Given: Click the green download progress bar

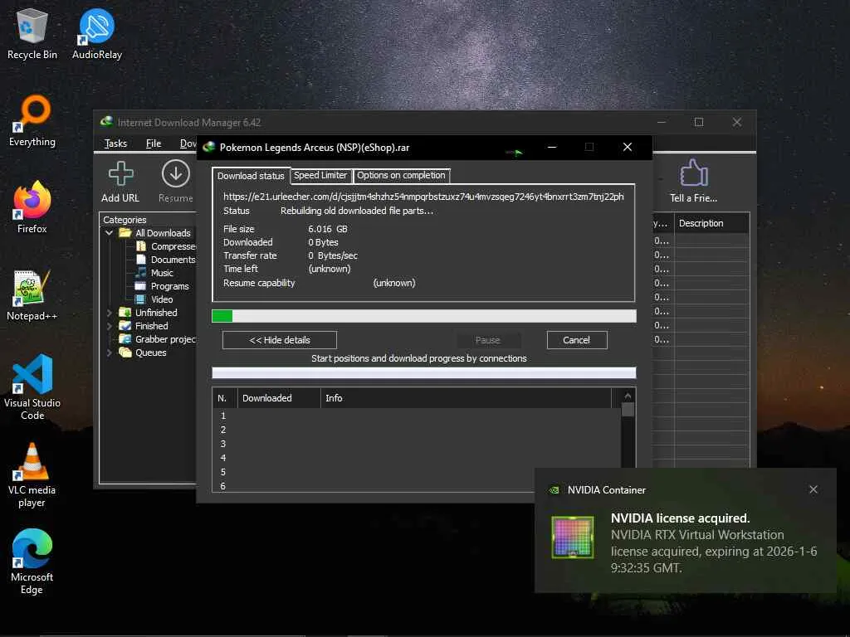Looking at the screenshot, I should [x=424, y=316].
